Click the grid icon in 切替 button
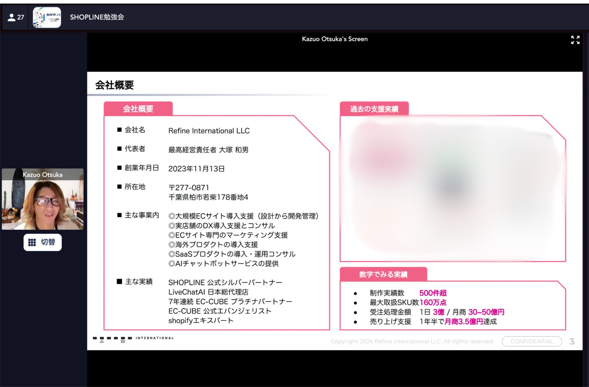 click(x=32, y=242)
